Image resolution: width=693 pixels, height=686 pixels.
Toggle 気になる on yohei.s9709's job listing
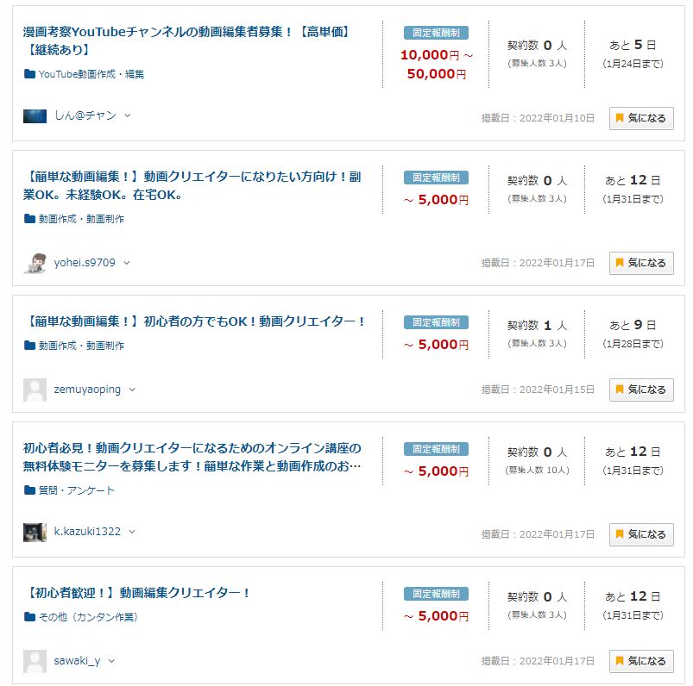[640, 263]
